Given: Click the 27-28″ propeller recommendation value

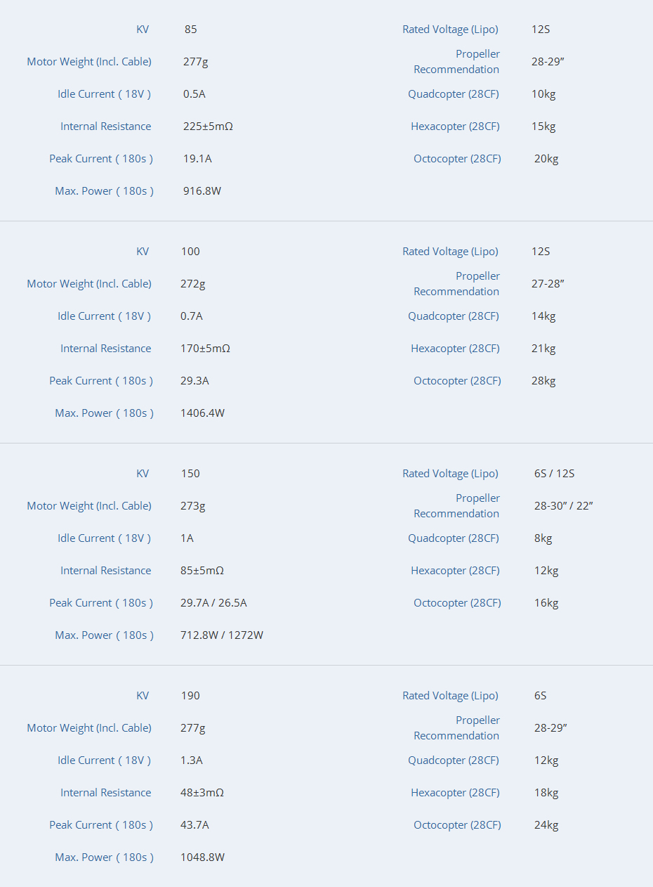Looking at the screenshot, I should [x=548, y=284].
